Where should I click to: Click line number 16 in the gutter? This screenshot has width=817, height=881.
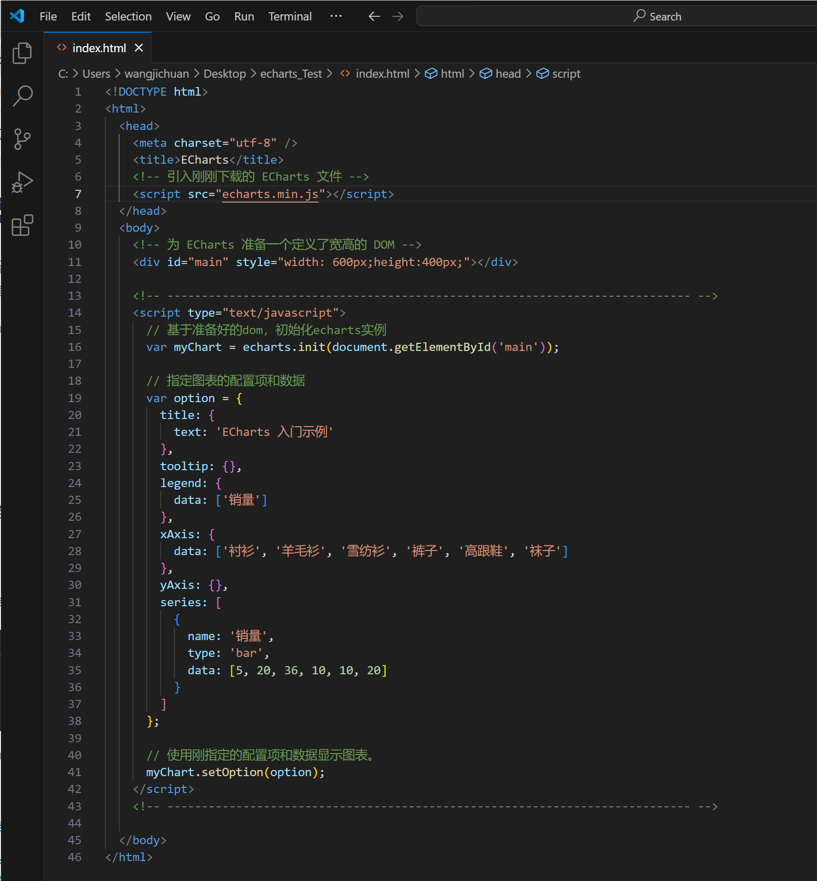(x=75, y=347)
